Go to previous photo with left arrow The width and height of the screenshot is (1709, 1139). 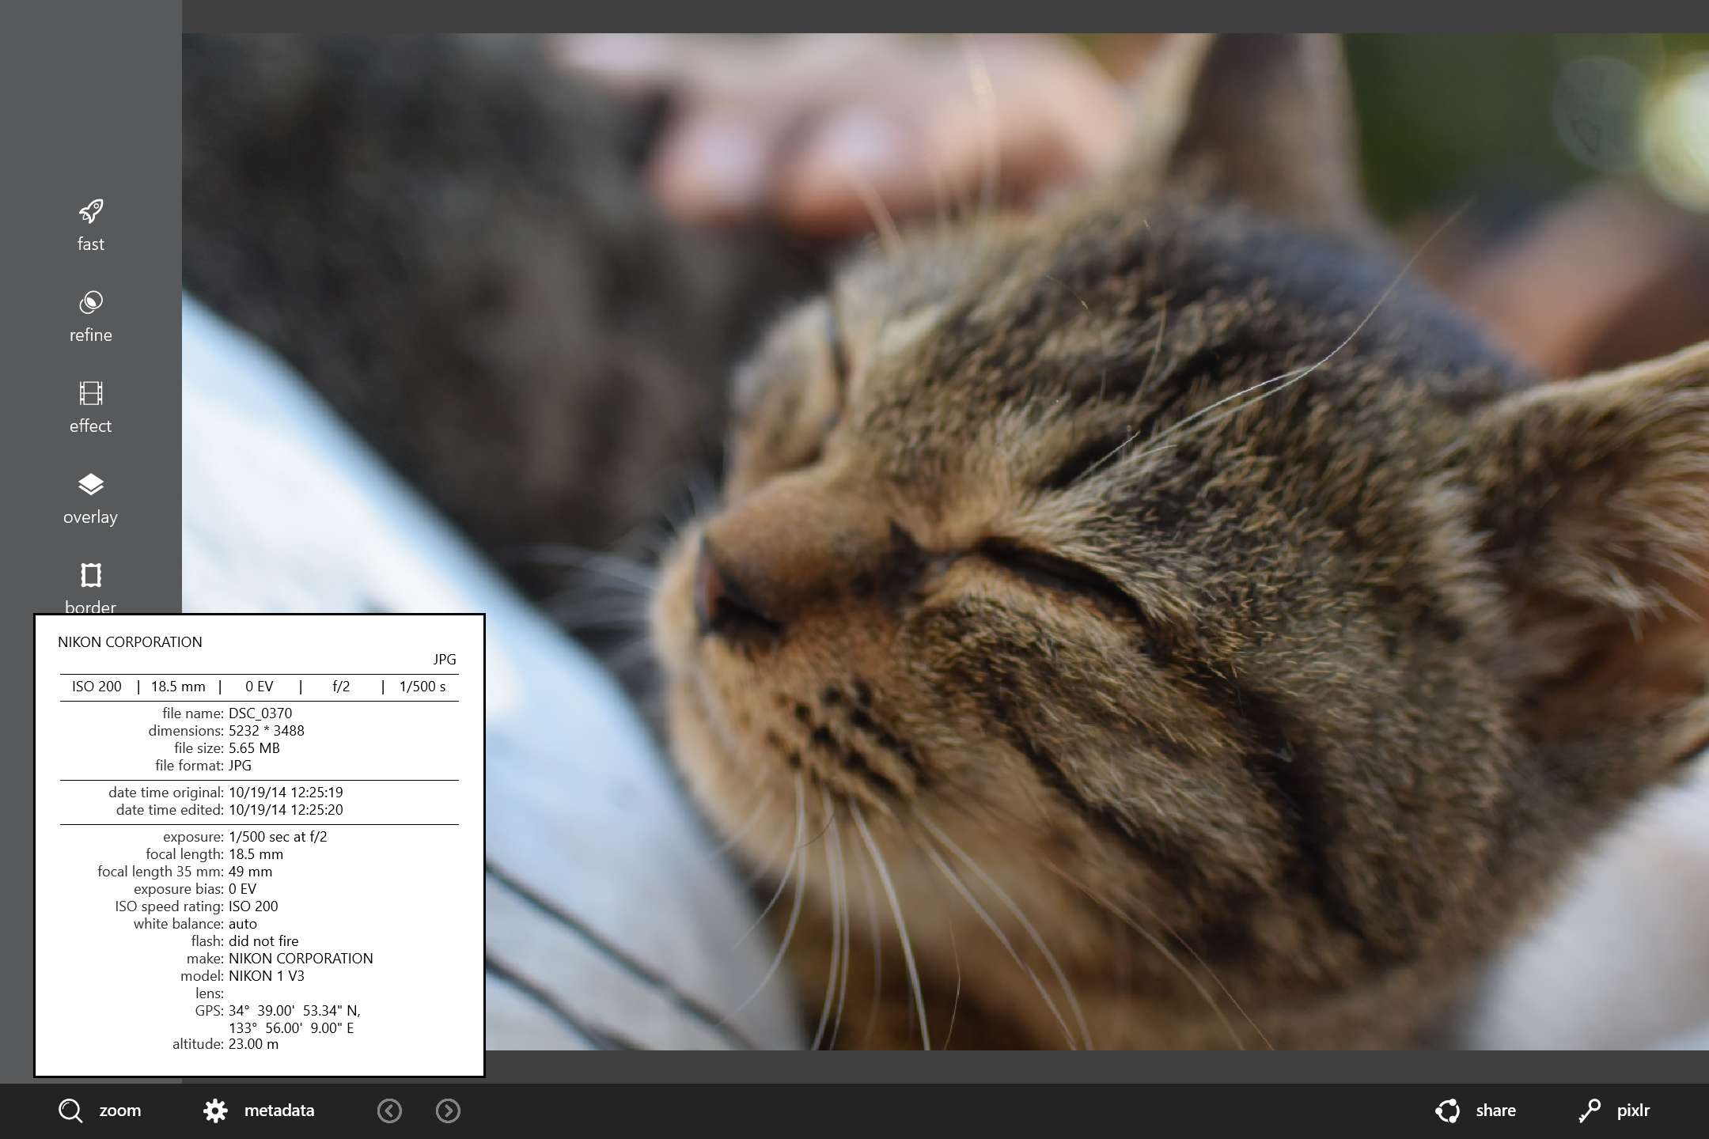389,1111
